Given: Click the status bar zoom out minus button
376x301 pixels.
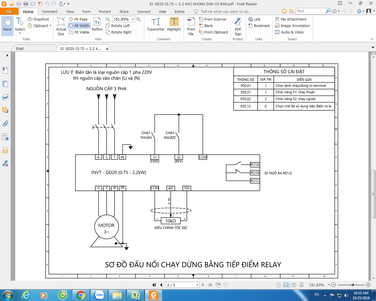Looking at the screenshot, I should [333, 285].
